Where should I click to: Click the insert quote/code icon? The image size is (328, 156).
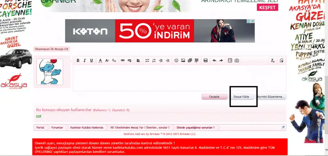point(196,60)
